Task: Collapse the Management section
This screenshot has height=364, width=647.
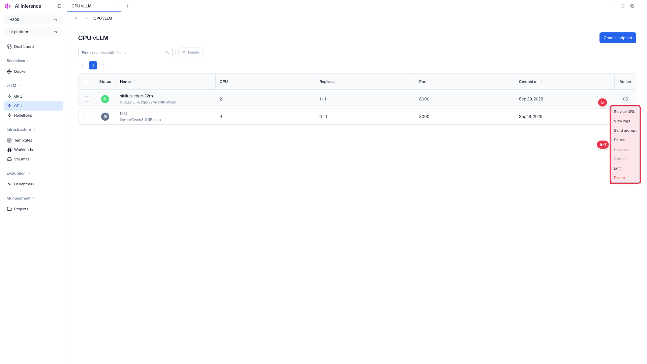Action: tap(21, 198)
